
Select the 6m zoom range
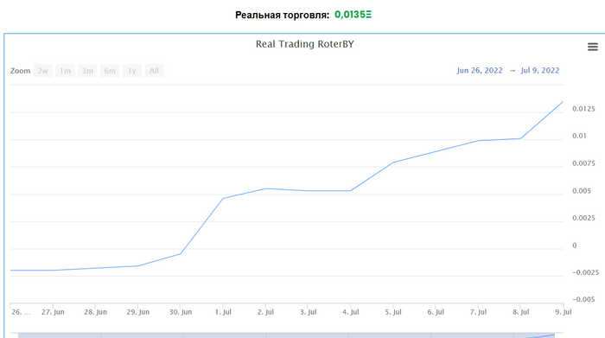(110, 71)
